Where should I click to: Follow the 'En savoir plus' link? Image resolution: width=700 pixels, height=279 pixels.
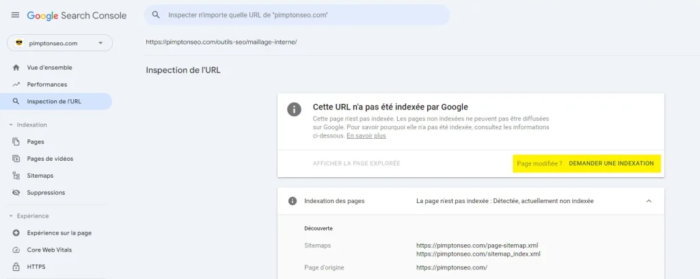(x=366, y=135)
